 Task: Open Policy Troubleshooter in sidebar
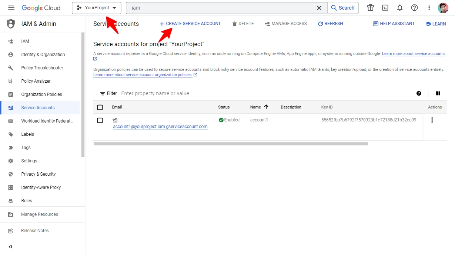[x=42, y=68]
